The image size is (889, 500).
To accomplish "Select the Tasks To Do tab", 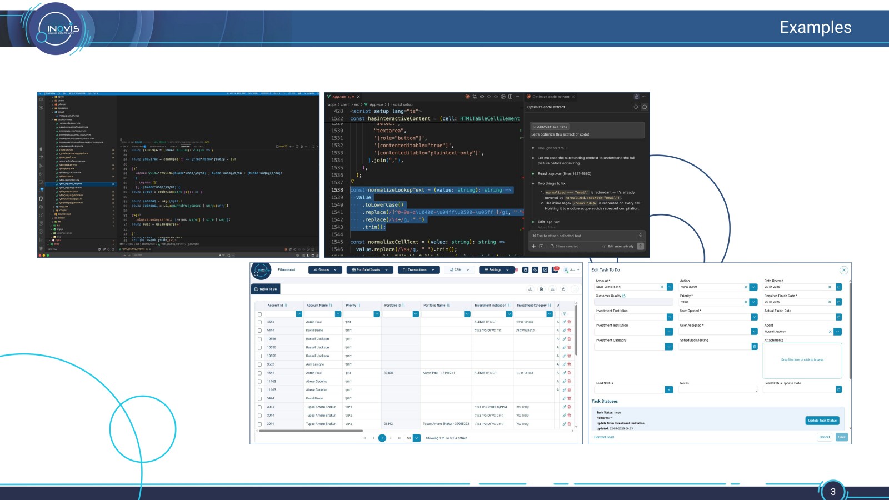I will click(x=266, y=289).
